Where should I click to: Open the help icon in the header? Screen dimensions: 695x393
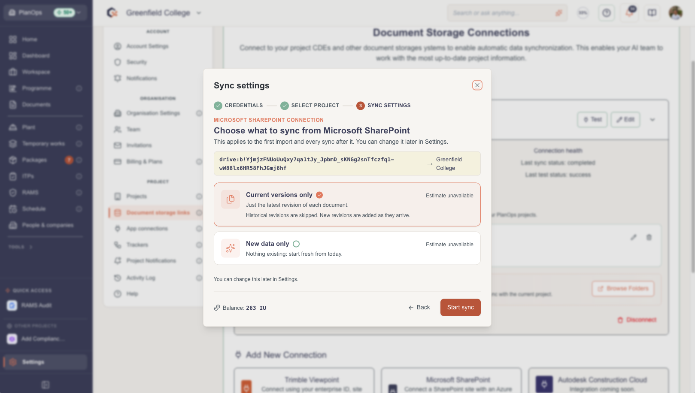pos(606,13)
